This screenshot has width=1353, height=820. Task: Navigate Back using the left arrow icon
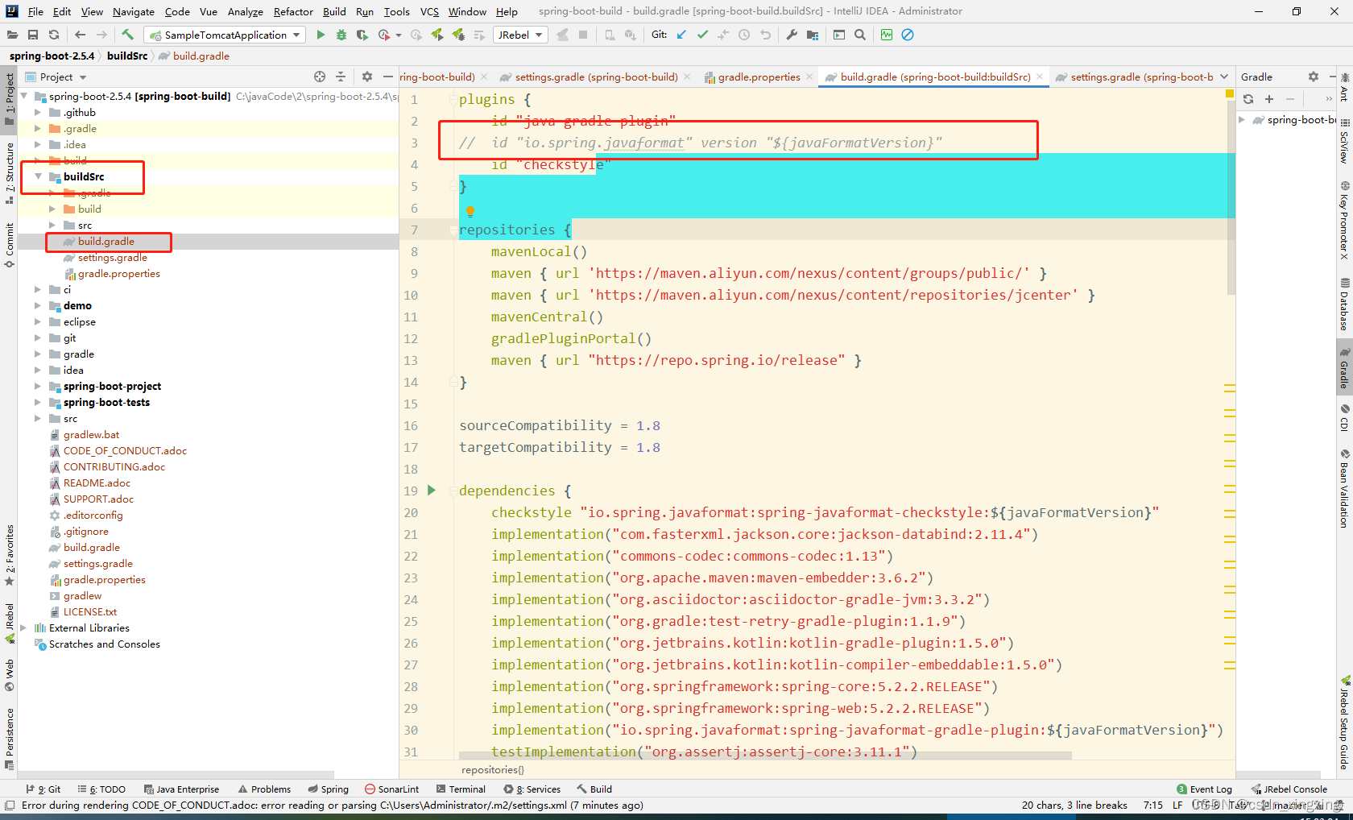[x=80, y=35]
